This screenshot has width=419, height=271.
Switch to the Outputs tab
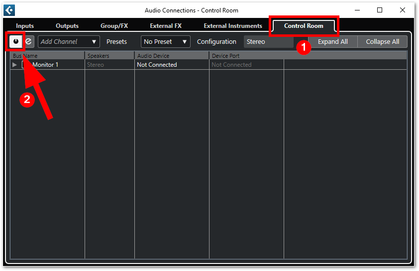pyautogui.click(x=67, y=26)
